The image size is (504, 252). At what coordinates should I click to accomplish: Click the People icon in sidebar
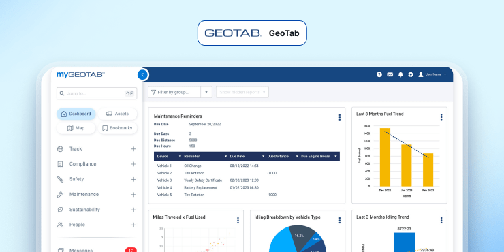pyautogui.click(x=60, y=225)
